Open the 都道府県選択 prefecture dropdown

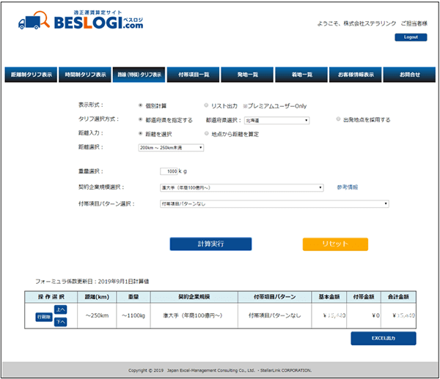276,120
